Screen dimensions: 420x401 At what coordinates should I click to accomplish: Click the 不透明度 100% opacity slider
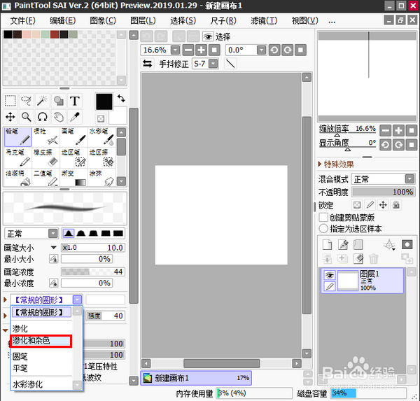(x=383, y=192)
